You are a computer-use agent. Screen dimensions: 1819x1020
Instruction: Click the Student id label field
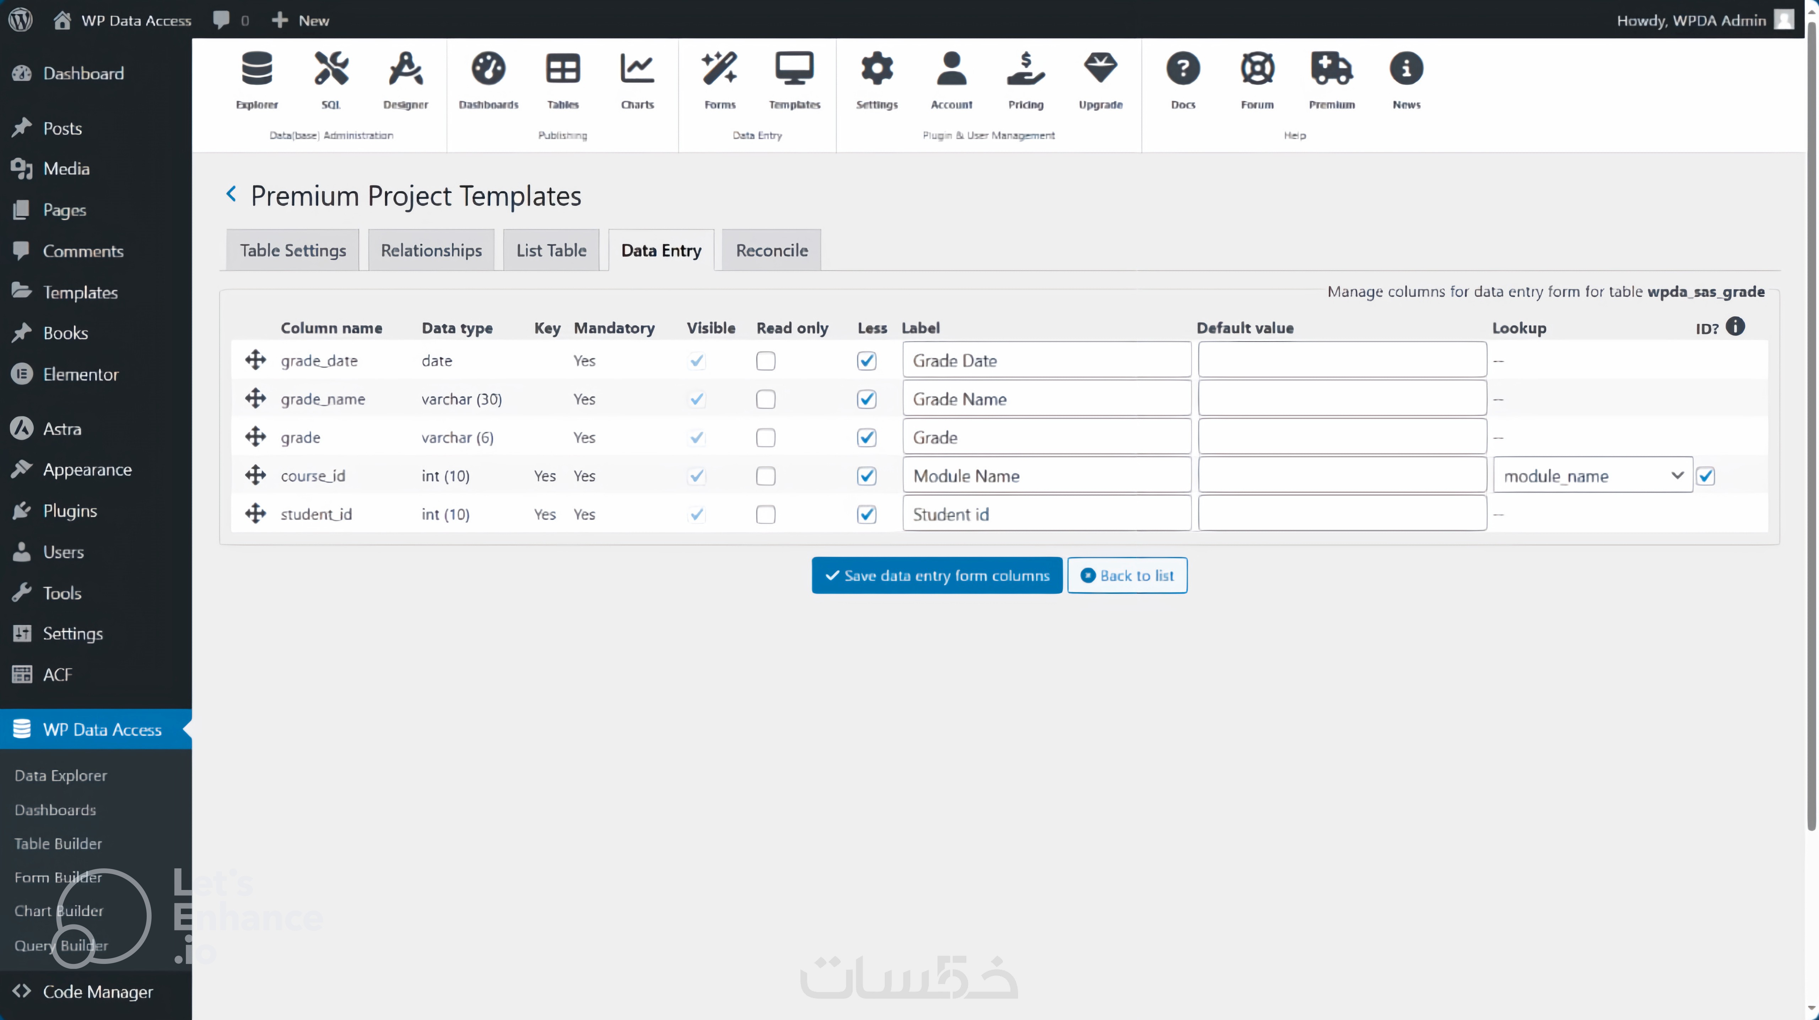1046,514
